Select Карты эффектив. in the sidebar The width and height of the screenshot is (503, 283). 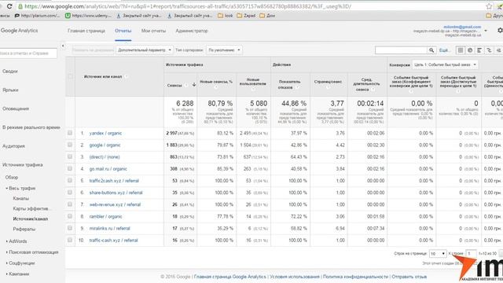tap(31, 208)
